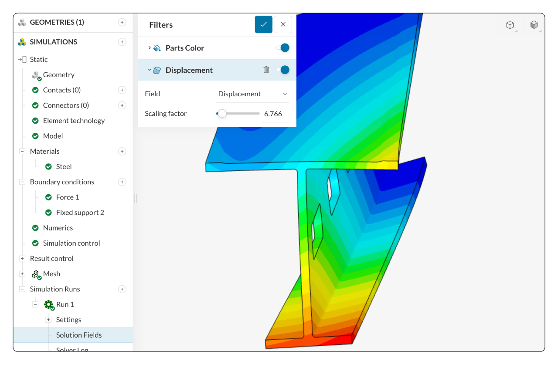
Task: Click the Mesh icon in the tree
Action: tap(35, 274)
